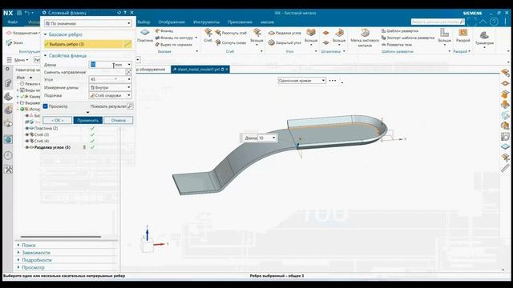This screenshot has width=513, height=288.
Task: Select Фланец по контуру tool
Action: [175, 38]
